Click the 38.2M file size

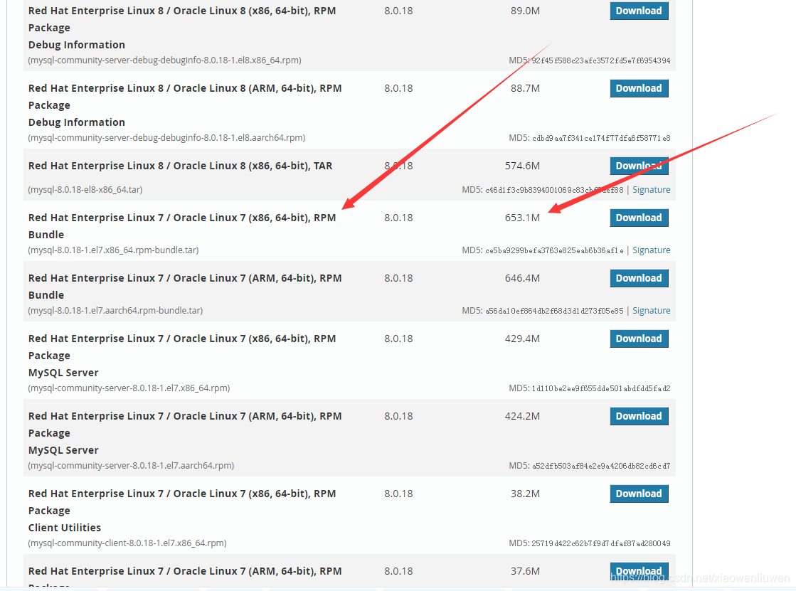pyautogui.click(x=526, y=494)
